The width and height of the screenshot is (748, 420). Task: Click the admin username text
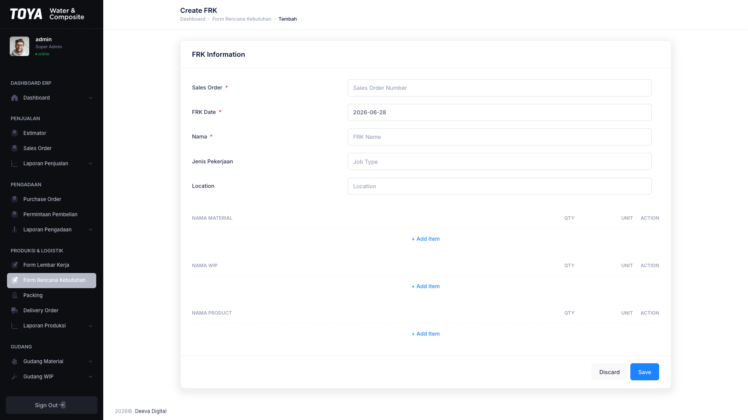[x=44, y=39]
